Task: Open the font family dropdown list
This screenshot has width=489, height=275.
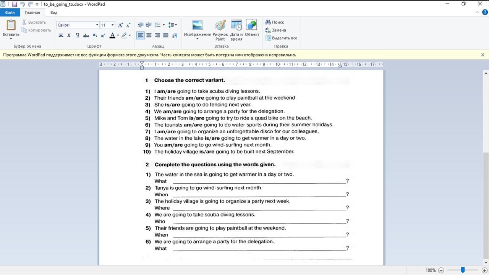Action: tap(97, 25)
